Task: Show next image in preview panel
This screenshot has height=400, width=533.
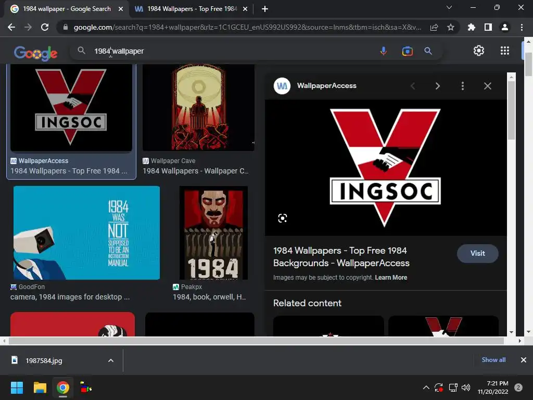Action: tap(438, 86)
